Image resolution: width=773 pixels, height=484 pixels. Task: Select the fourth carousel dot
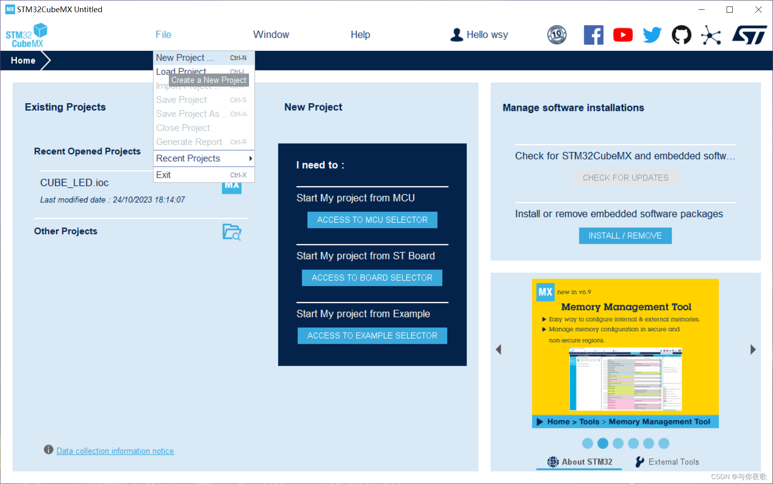633,443
